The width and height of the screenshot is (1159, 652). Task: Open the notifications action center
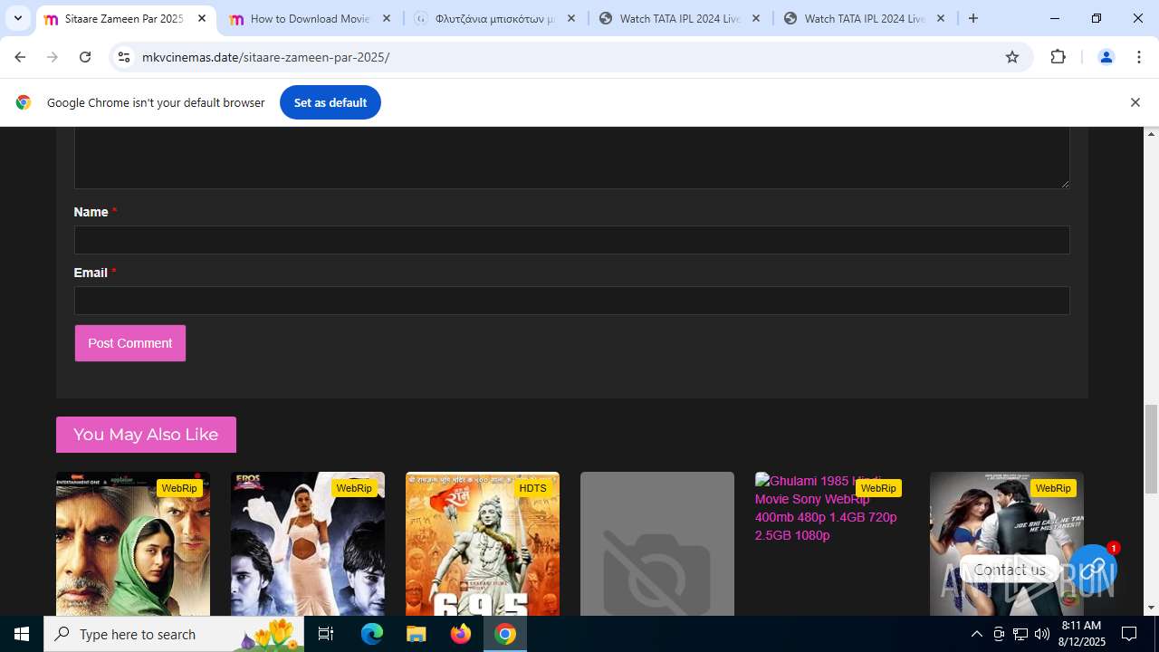click(x=1129, y=634)
